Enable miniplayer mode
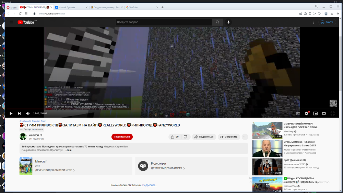 [315, 113]
